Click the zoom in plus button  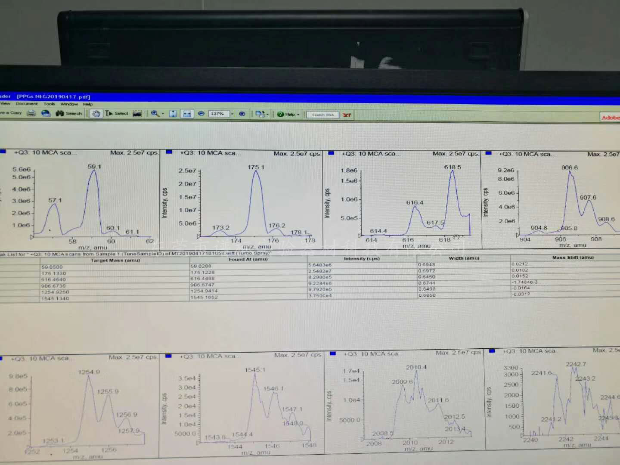coord(242,114)
